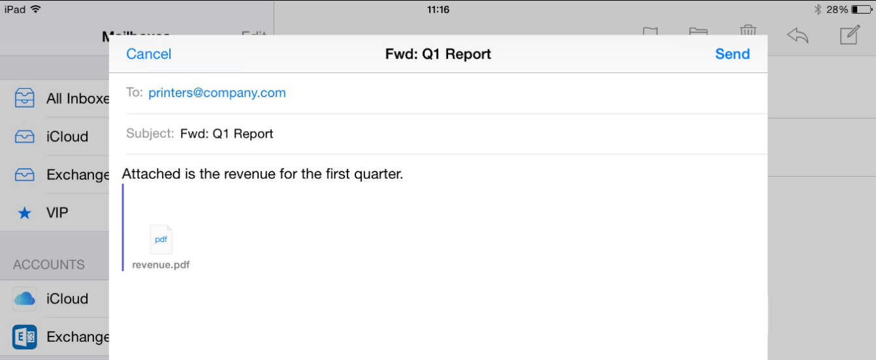Tap the move to folder icon

tap(698, 31)
